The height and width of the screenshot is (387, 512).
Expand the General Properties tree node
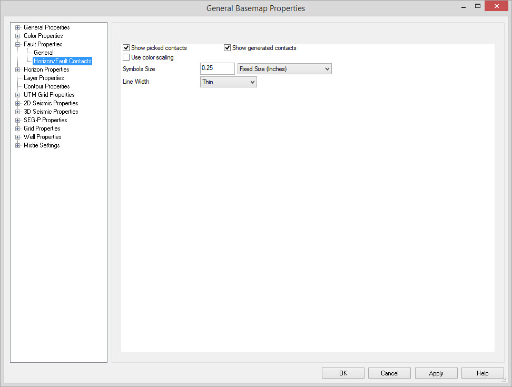coord(18,27)
